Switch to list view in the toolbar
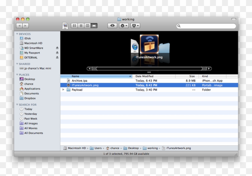This screenshot has height=176, width=252. pos(81,26)
